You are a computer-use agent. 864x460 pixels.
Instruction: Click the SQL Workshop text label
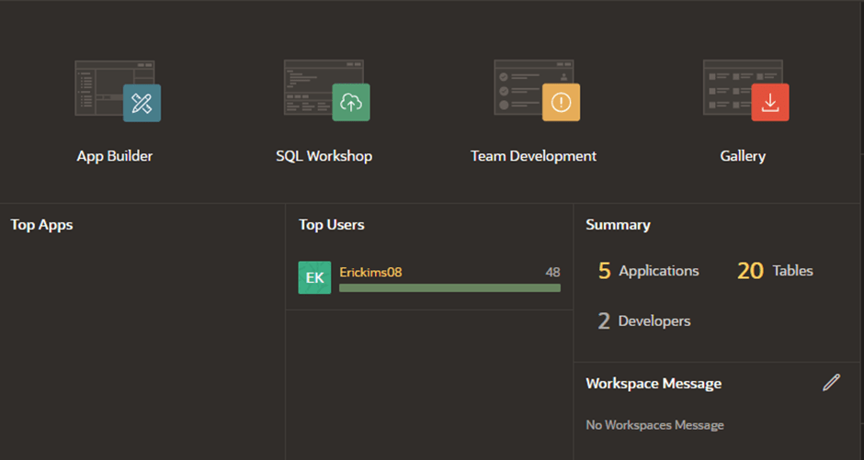324,156
